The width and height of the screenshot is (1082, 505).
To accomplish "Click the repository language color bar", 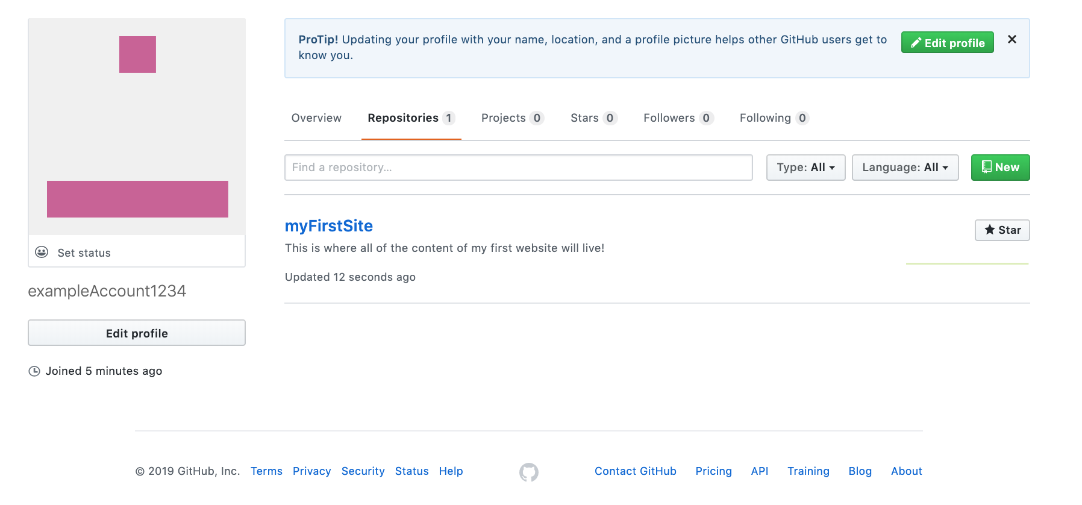I will pyautogui.click(x=967, y=264).
